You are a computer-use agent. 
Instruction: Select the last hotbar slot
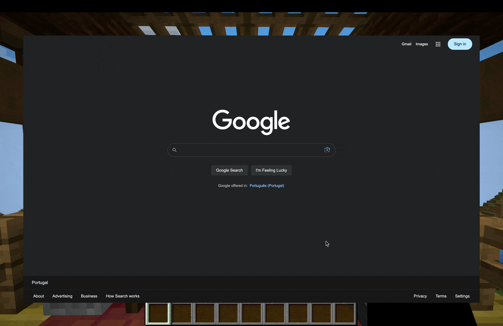tap(345, 313)
